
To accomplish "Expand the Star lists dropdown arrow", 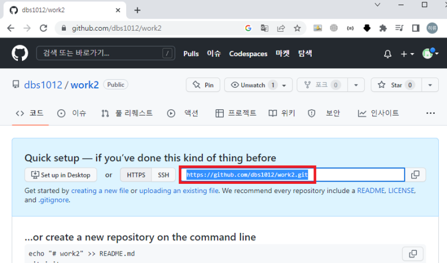I will pos(430,85).
